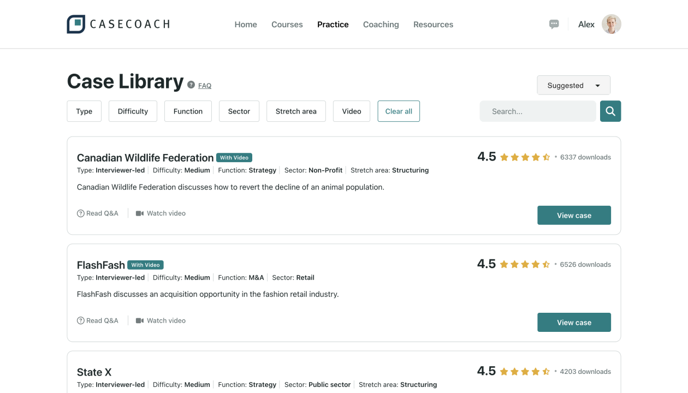Click the question mark help icon beside Case Library

click(191, 85)
